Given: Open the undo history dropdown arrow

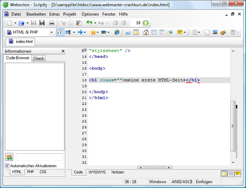Looking at the screenshot, I should 95,23.
